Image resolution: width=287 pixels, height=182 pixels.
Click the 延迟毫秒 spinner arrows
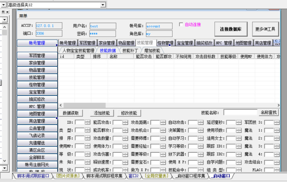[239, 122]
